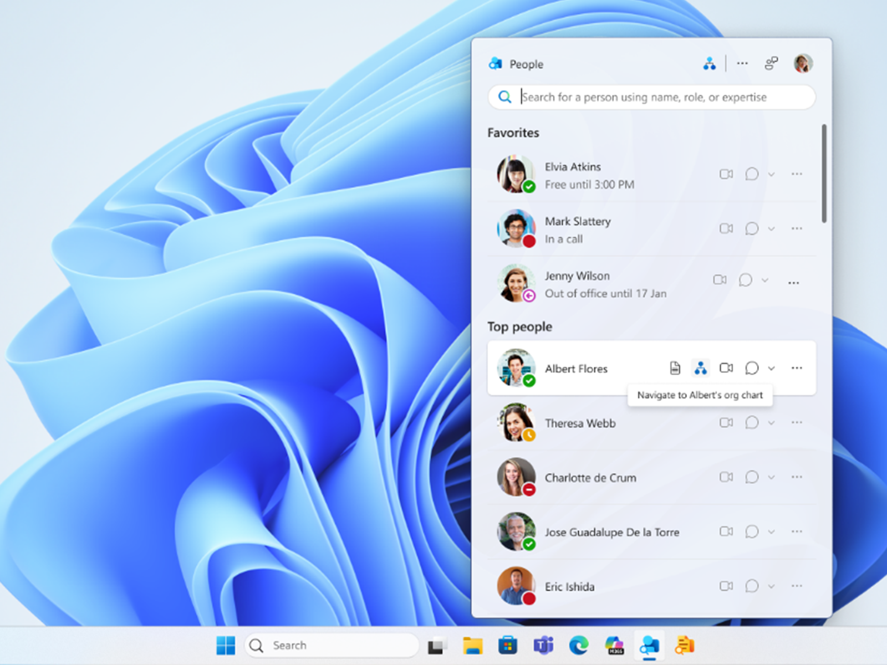887x665 pixels.
Task: Expand additional communication options for Eric Ishida
Action: click(x=771, y=586)
